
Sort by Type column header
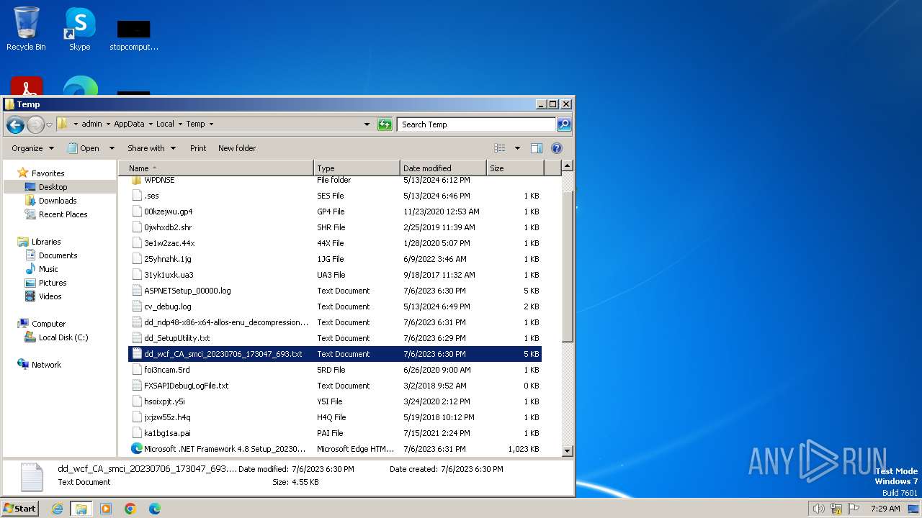[x=357, y=168]
